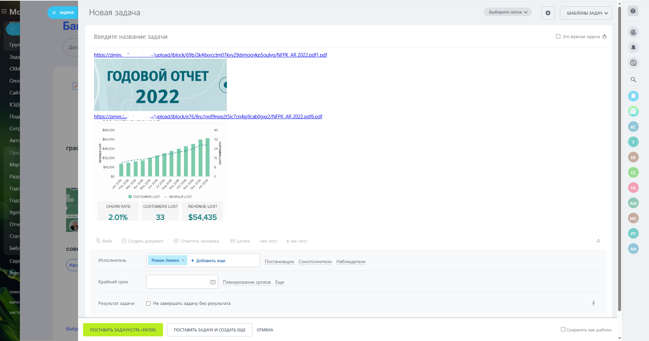Pin the task result panel
Viewport: 649px width, 341px height.
click(593, 303)
